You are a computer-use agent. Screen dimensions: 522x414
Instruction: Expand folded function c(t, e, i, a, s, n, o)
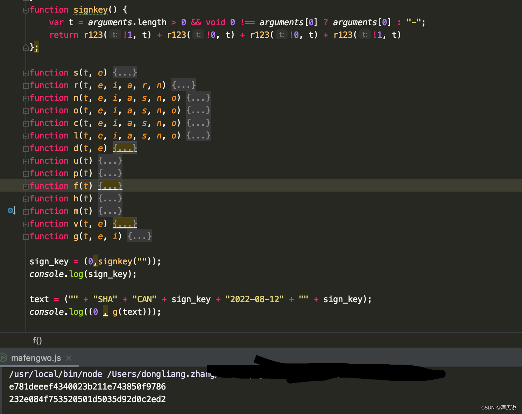point(26,123)
